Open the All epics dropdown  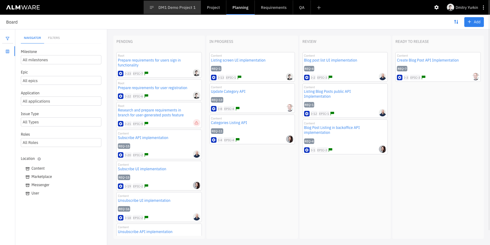click(x=61, y=81)
